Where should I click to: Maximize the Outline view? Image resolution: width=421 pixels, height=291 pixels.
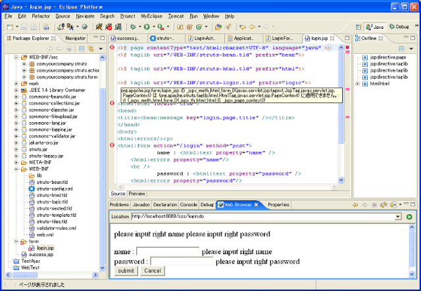[x=413, y=38]
